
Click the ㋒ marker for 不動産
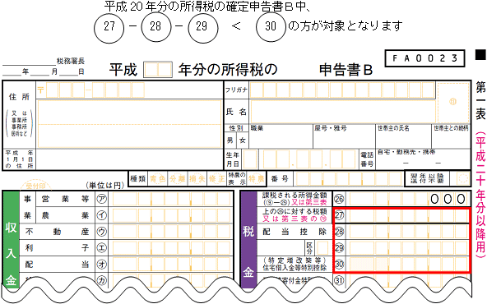(x=101, y=232)
